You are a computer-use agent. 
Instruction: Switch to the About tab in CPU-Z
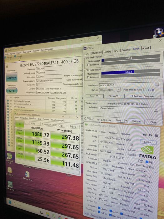click(146, 48)
